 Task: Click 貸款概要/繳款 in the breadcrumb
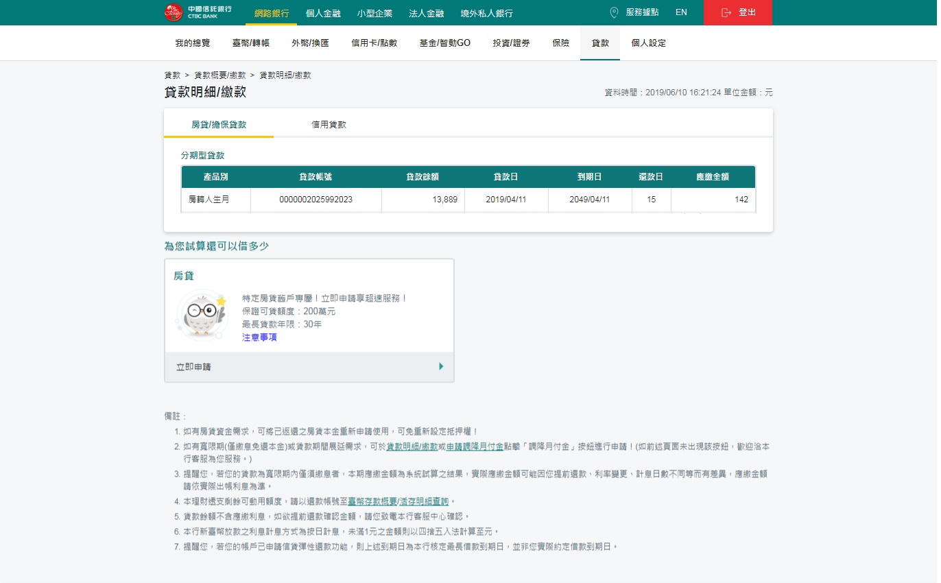click(220, 75)
